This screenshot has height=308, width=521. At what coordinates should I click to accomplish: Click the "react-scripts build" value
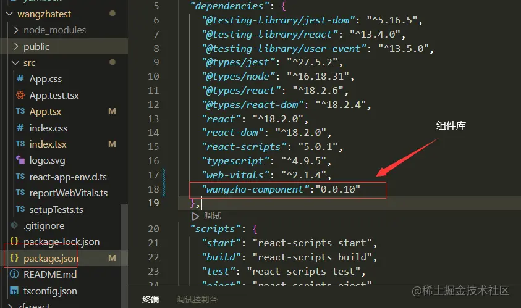311,257
